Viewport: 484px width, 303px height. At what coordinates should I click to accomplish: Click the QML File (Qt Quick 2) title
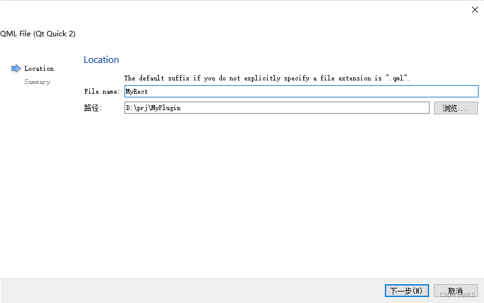coord(37,34)
